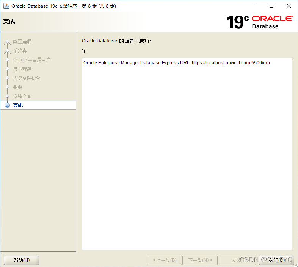Minimize the installer window
Viewport: 298px width, 267px height.
point(254,6)
